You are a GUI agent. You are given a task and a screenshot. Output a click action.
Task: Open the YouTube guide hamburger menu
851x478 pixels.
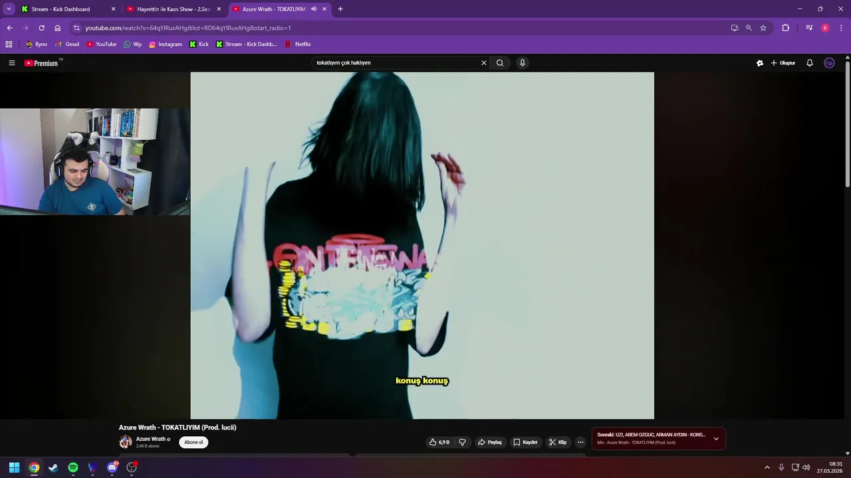pos(12,63)
